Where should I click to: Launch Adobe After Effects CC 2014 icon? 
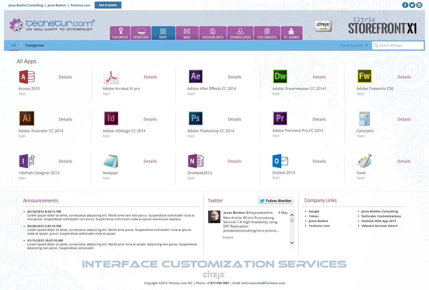click(x=196, y=77)
